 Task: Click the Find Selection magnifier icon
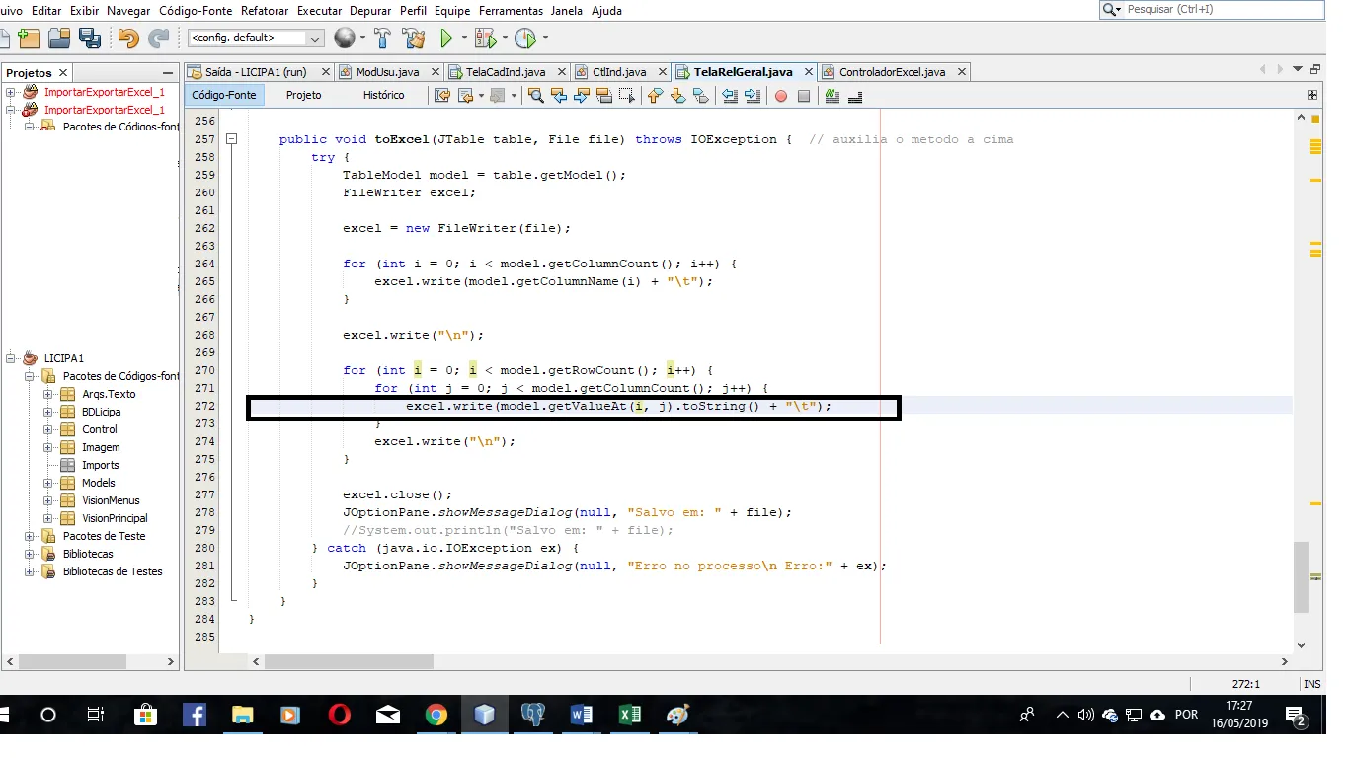(x=535, y=96)
